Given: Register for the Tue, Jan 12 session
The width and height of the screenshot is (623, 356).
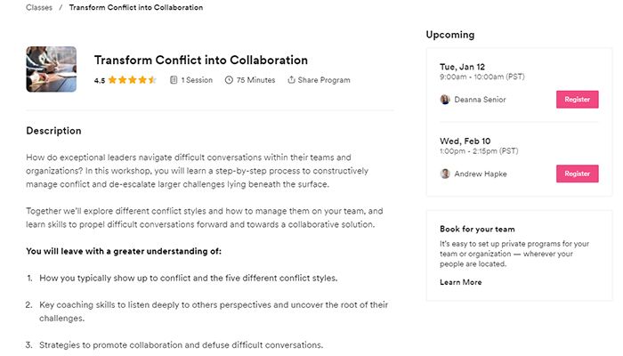Looking at the screenshot, I should (x=577, y=100).
